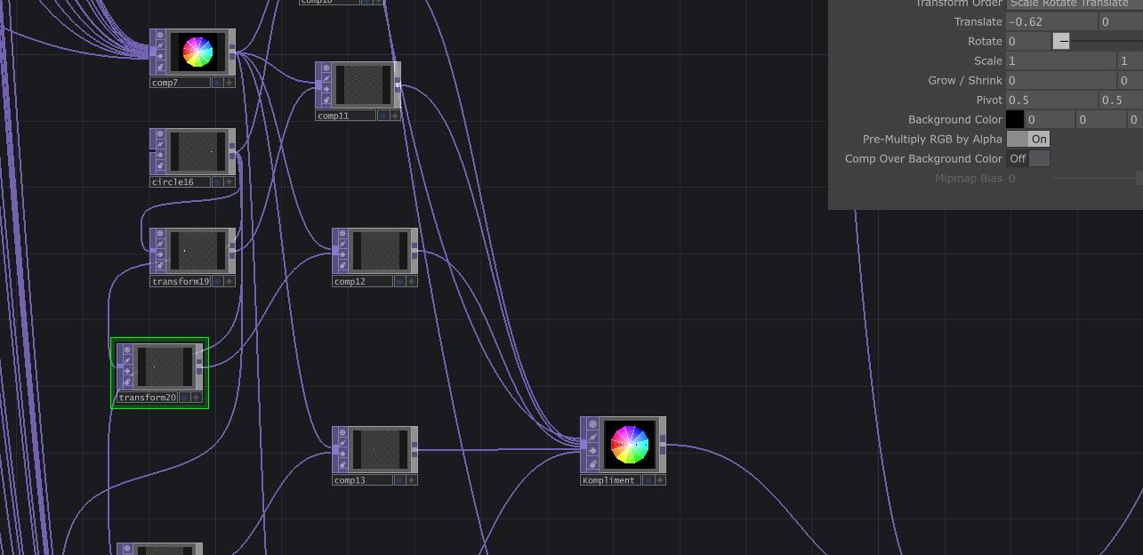Click the first Pivot field showing 0.5
The width and height of the screenshot is (1143, 555).
click(x=1052, y=100)
